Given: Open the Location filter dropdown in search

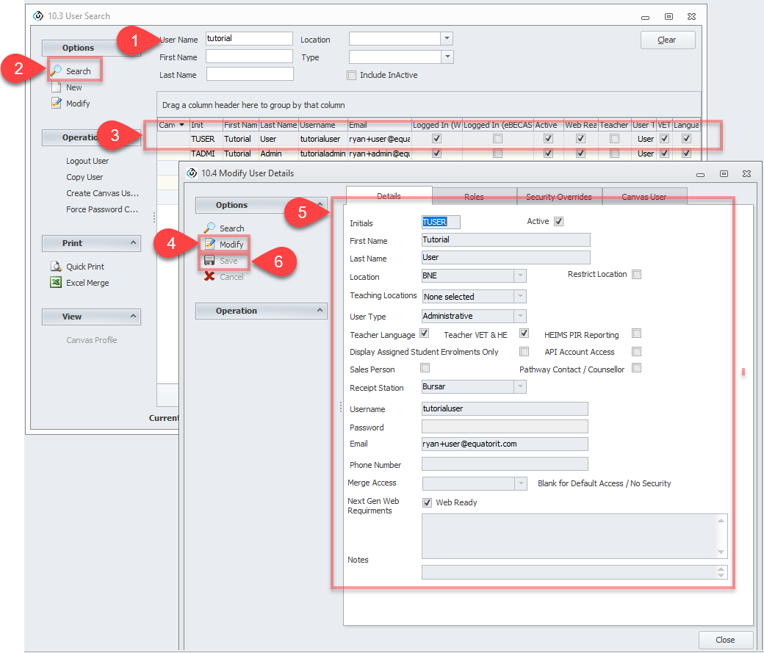Looking at the screenshot, I should [447, 39].
